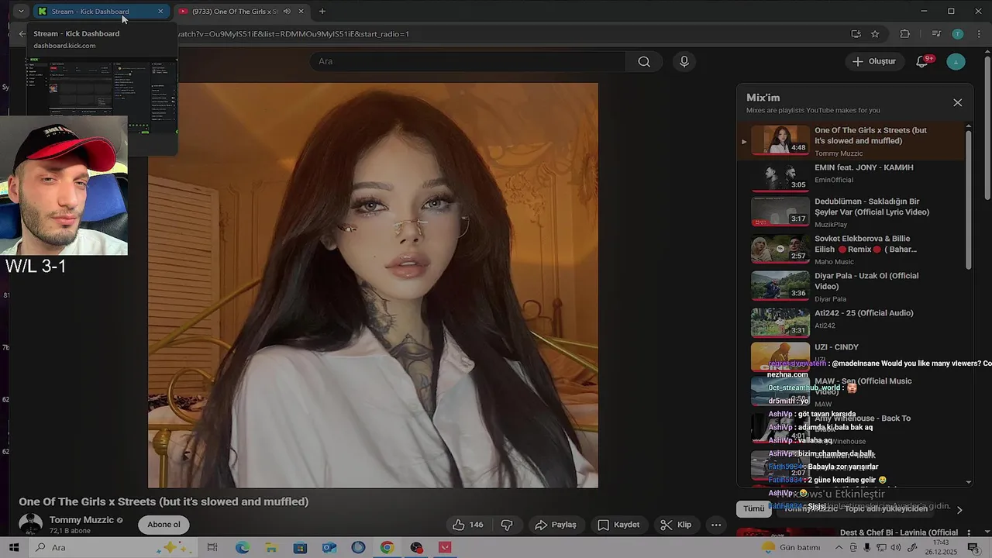Open more video actions menu

tap(716, 525)
